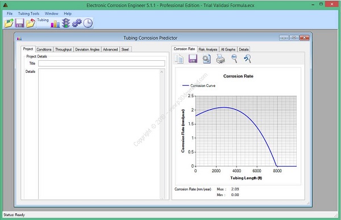Click the Tubing Length (ft) axis label
The image size is (341, 220).
(246, 178)
